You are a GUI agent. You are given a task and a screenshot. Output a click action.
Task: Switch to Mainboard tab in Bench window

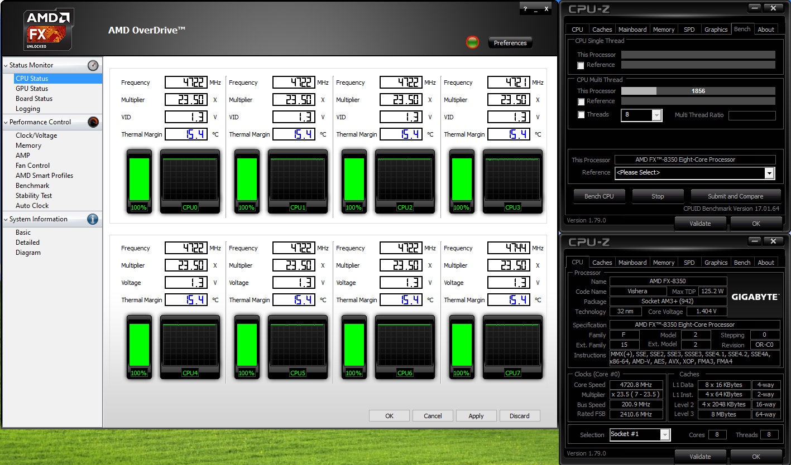click(632, 30)
